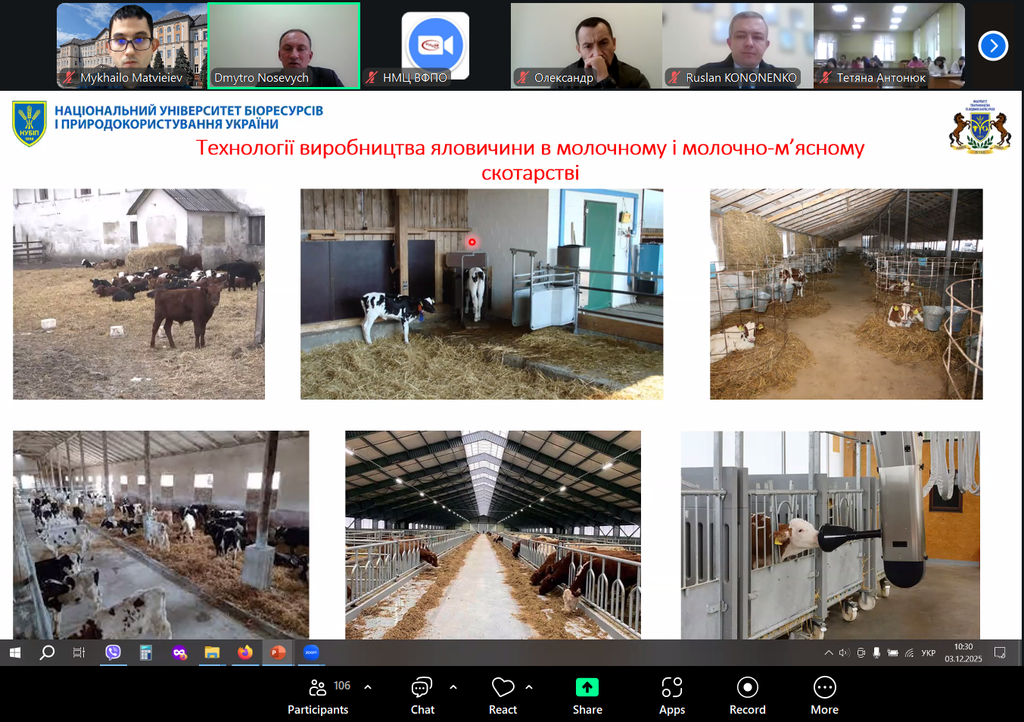
Task: Switch the УКР keyboard language
Action: click(x=929, y=652)
